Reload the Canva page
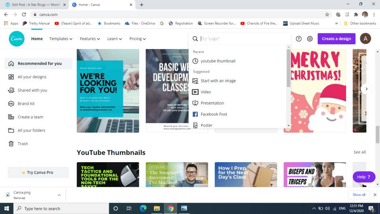Image resolution: width=380 pixels, height=214 pixels. [x=24, y=15]
